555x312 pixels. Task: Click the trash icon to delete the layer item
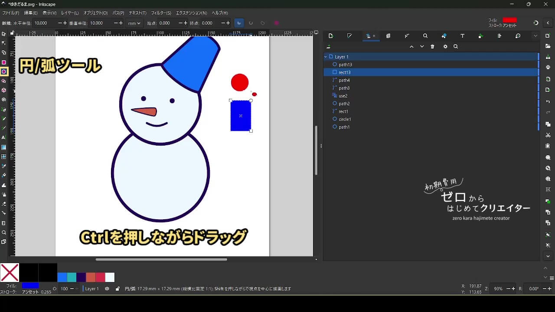(x=432, y=47)
